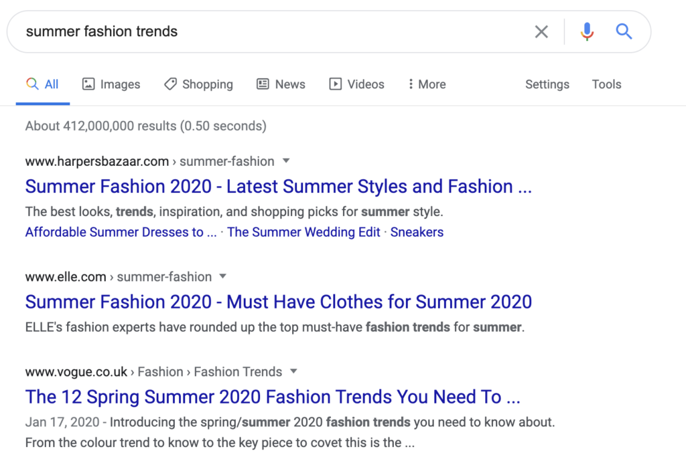Show the Videos tab results
This screenshot has height=461, width=686.
point(356,84)
